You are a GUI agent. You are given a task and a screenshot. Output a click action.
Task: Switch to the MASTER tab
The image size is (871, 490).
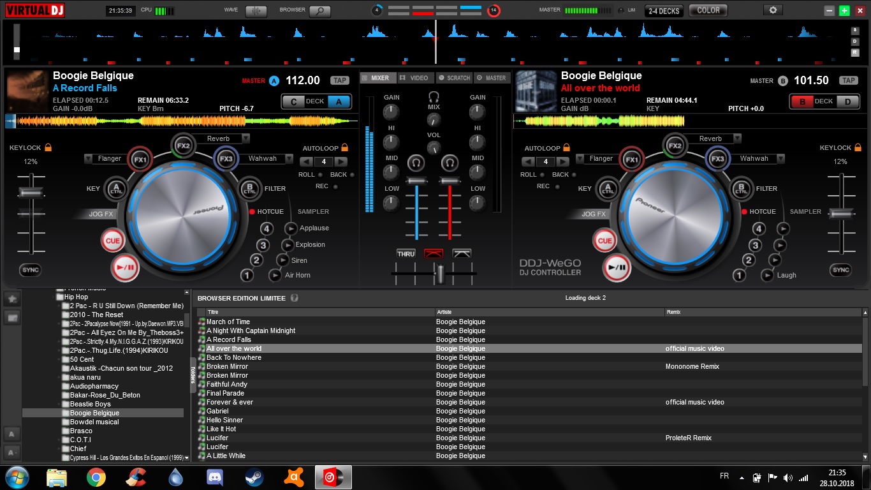[492, 78]
